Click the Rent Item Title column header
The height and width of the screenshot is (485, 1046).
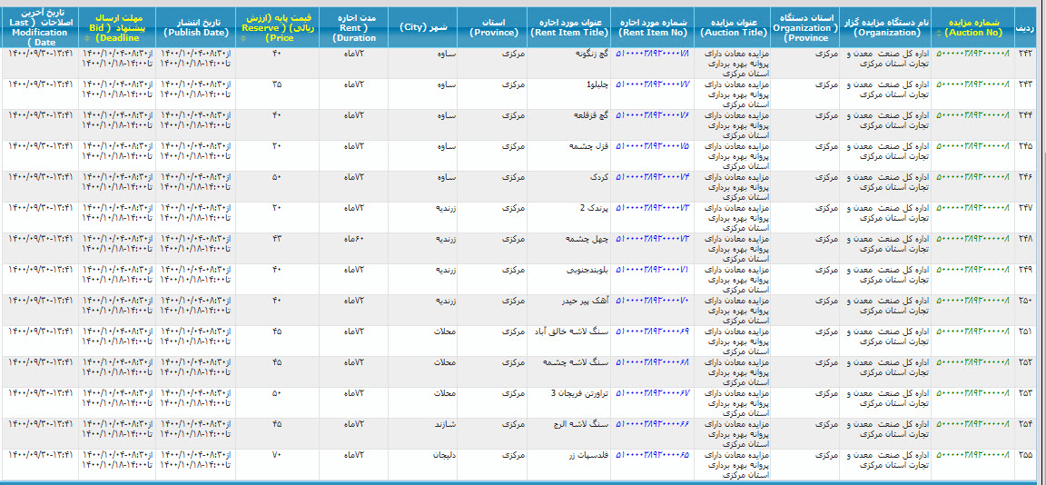point(569,27)
